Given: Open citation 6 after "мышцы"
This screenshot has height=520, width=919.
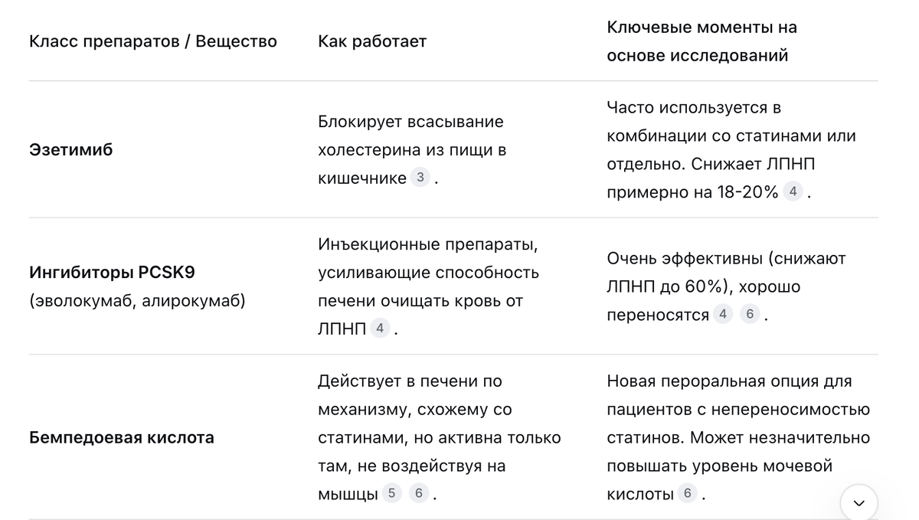Looking at the screenshot, I should pyautogui.click(x=418, y=493).
